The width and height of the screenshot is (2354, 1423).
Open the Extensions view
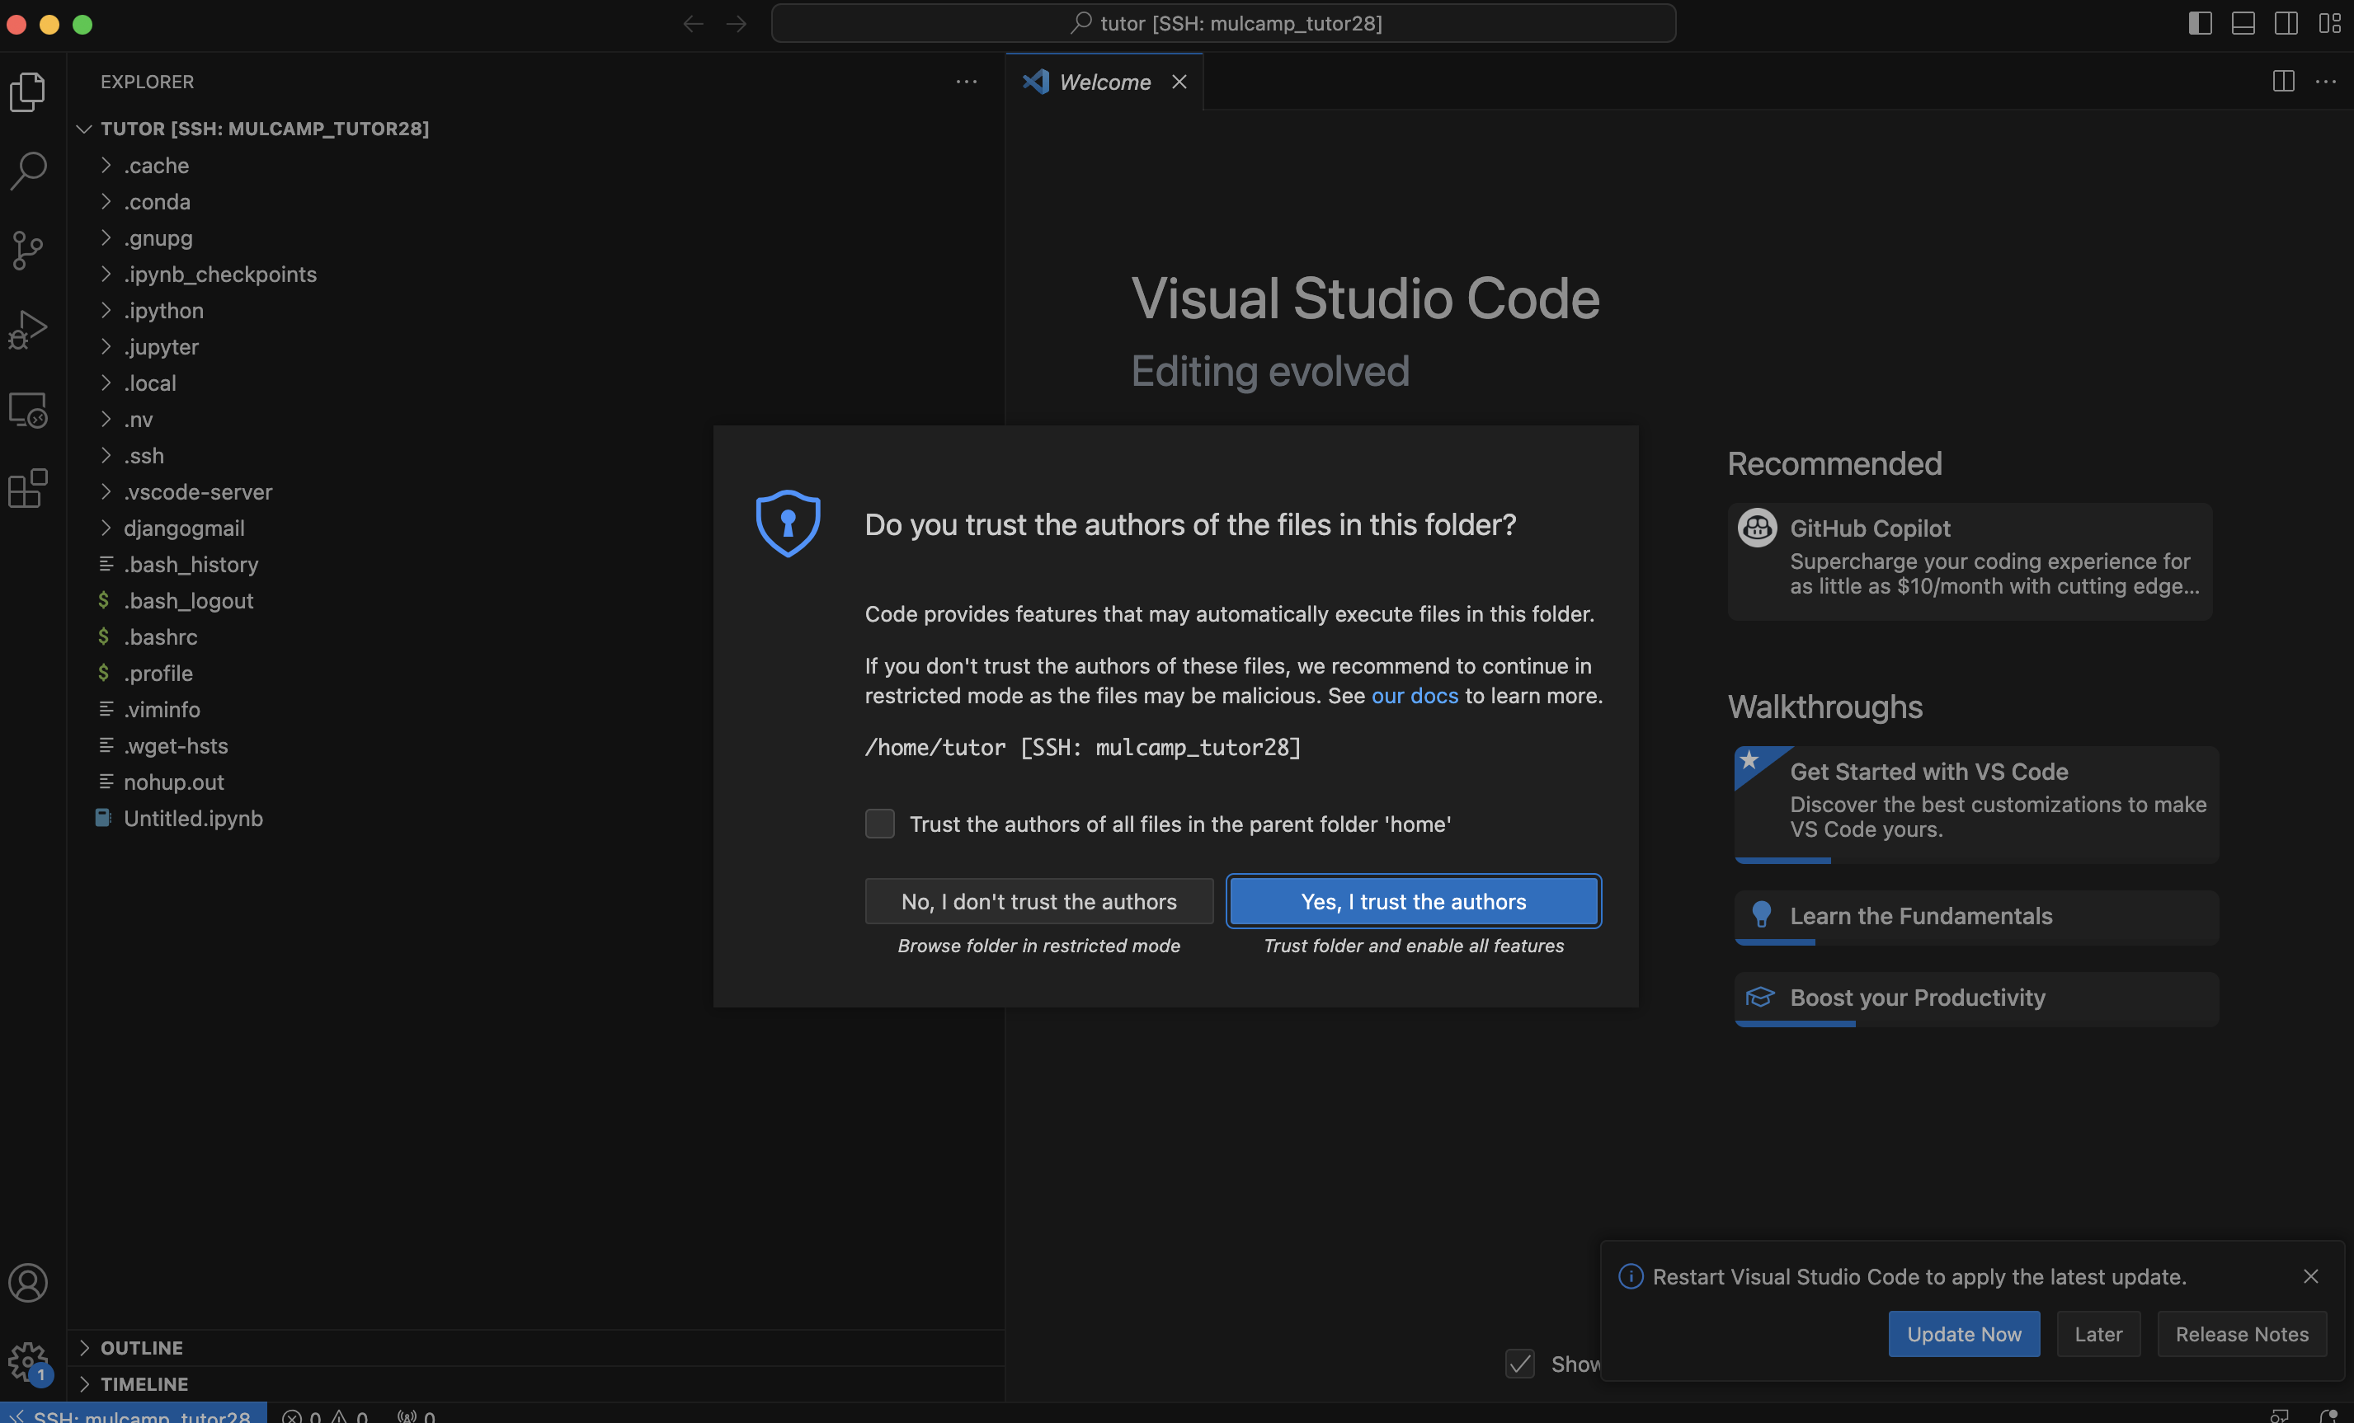click(x=28, y=488)
